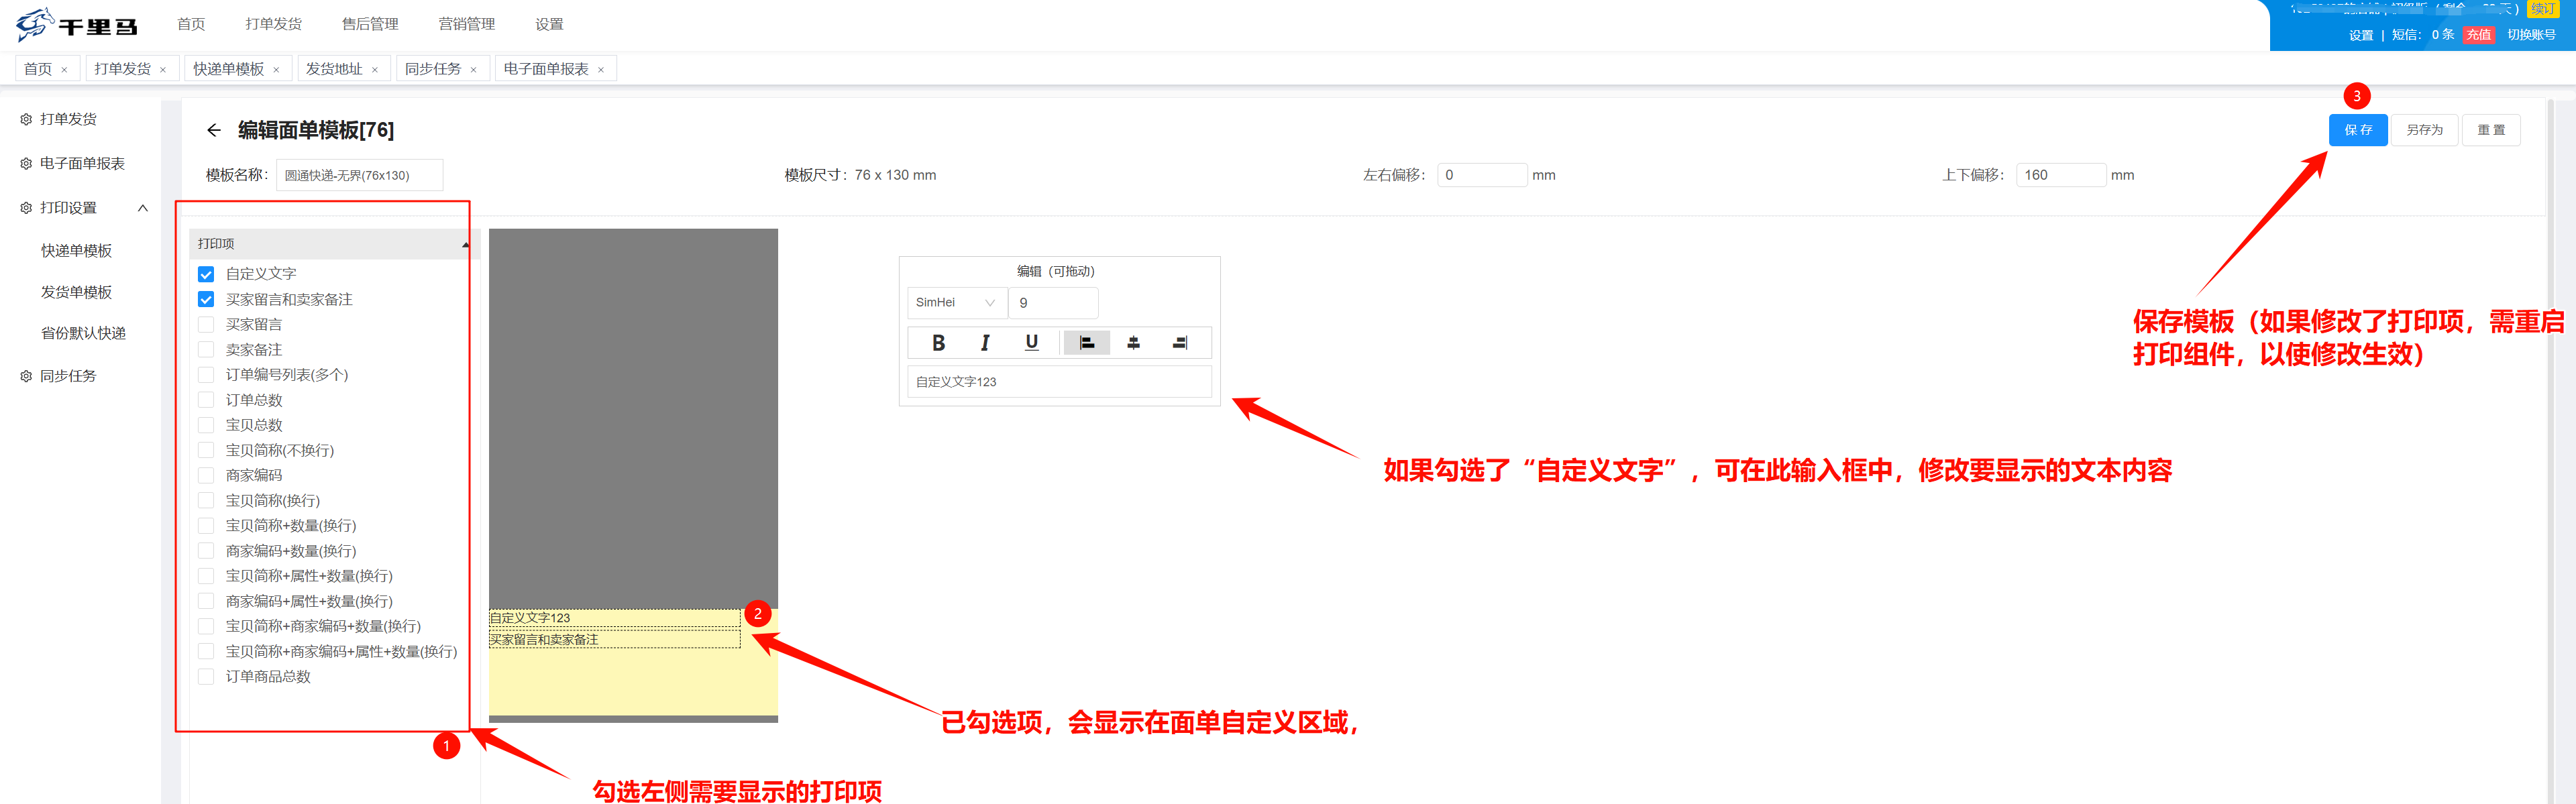Open the 售后管理 top menu
This screenshot has height=804, width=2576.
[x=370, y=24]
